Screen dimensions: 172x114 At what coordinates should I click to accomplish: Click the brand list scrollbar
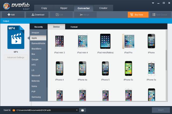(47, 58)
